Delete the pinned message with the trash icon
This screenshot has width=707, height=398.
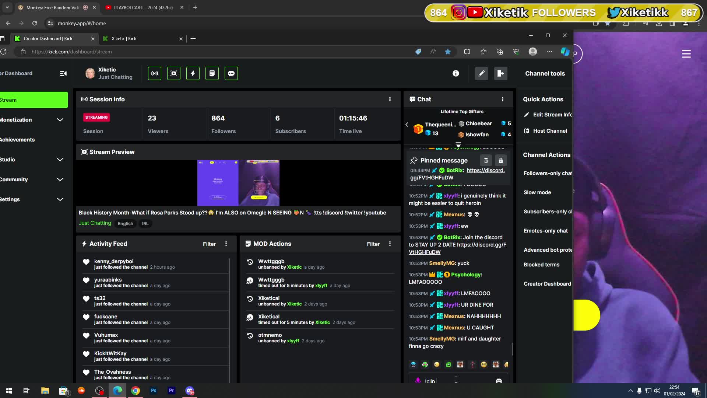click(486, 160)
